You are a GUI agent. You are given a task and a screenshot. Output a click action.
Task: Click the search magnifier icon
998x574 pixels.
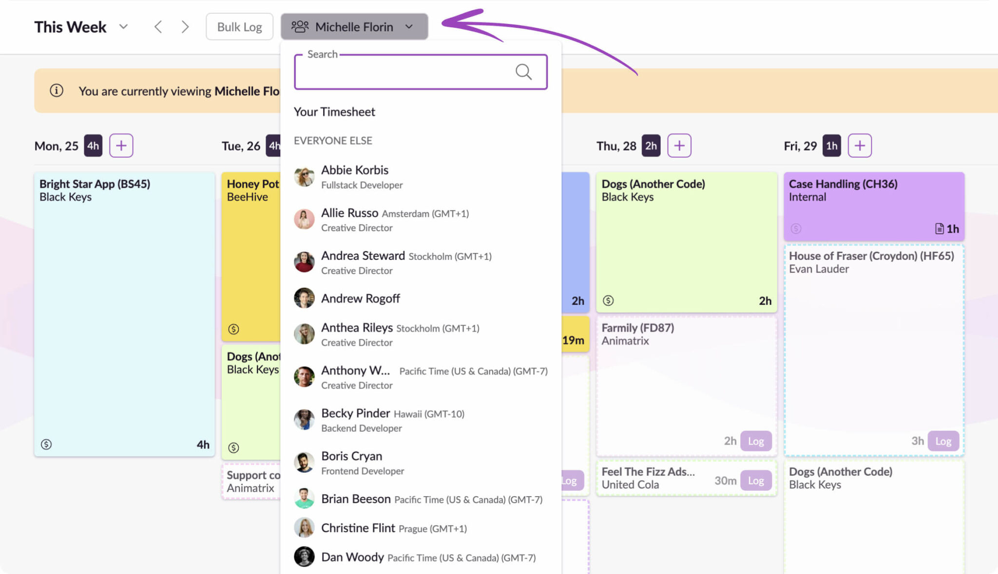click(523, 72)
